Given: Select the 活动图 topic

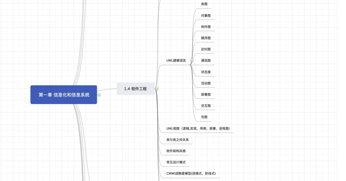Looking at the screenshot, I should tap(206, 83).
